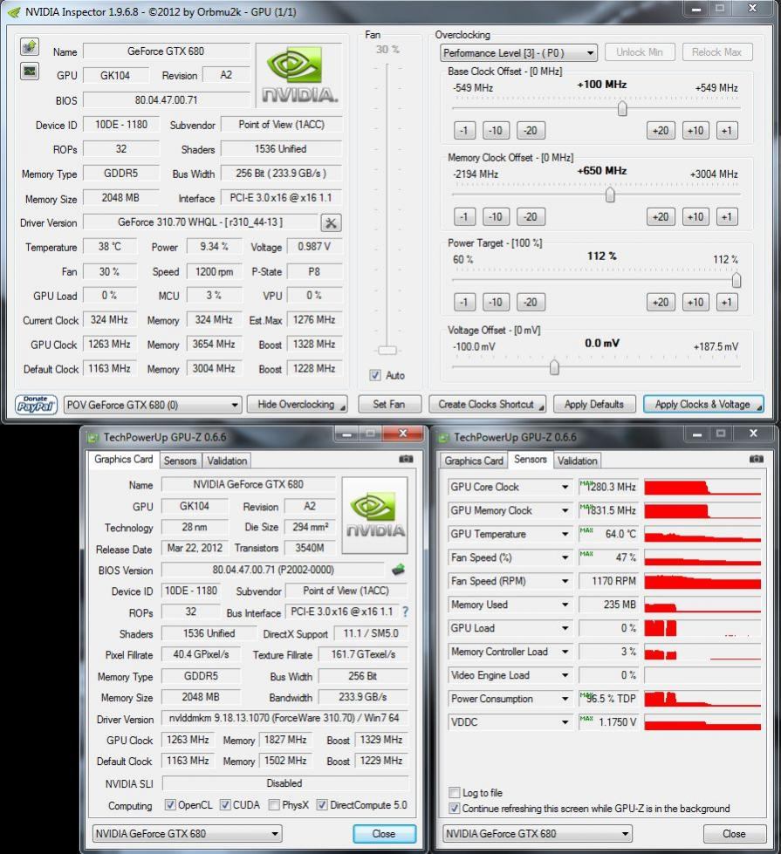
Task: Click +20 under Base Clock Offset
Action: click(x=661, y=131)
